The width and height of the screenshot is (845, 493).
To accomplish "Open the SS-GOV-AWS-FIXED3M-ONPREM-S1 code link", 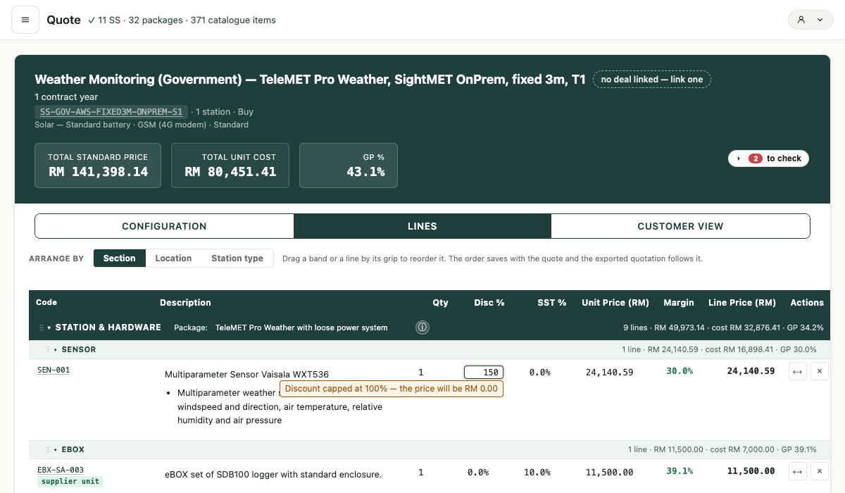I will point(111,111).
